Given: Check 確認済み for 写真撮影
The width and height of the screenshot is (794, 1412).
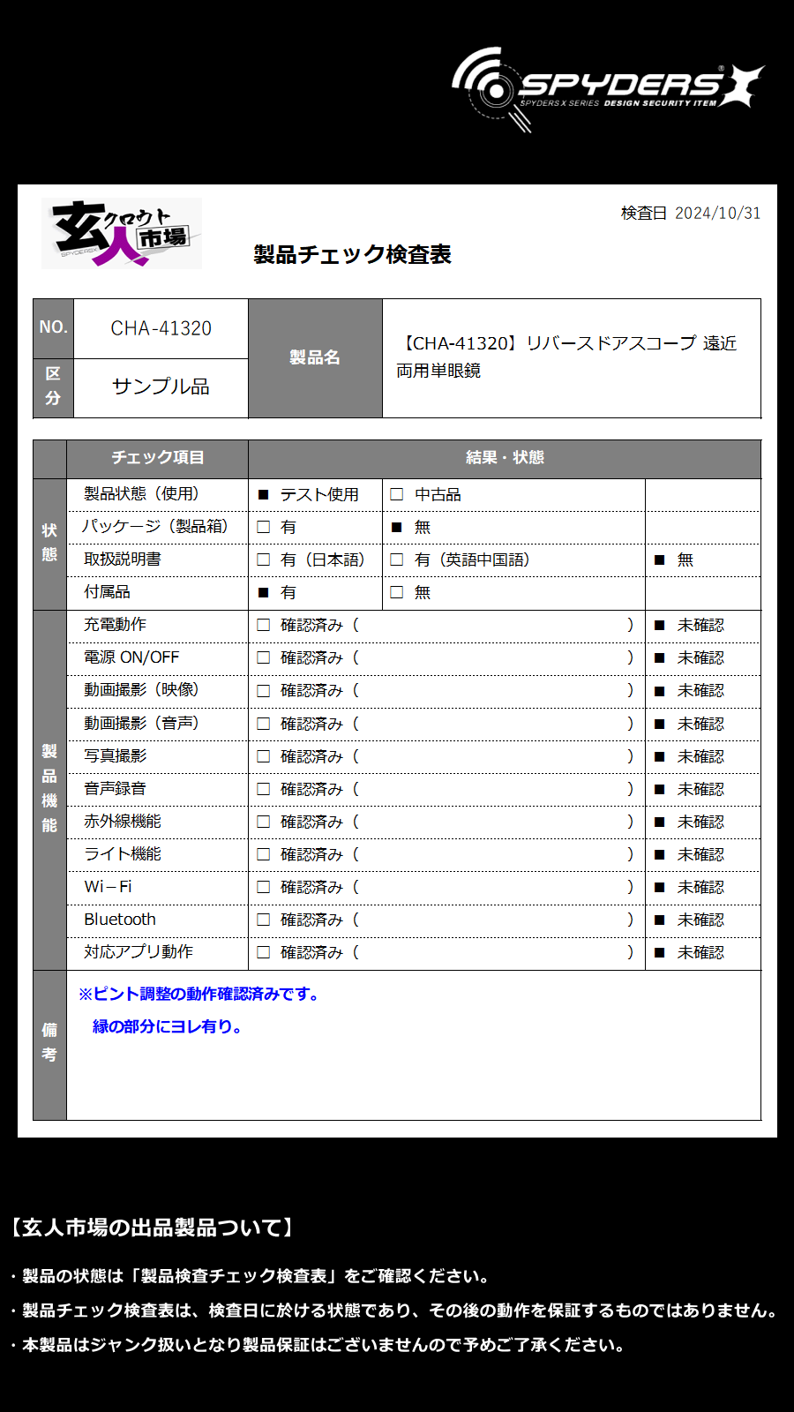Looking at the screenshot, I should (x=263, y=756).
